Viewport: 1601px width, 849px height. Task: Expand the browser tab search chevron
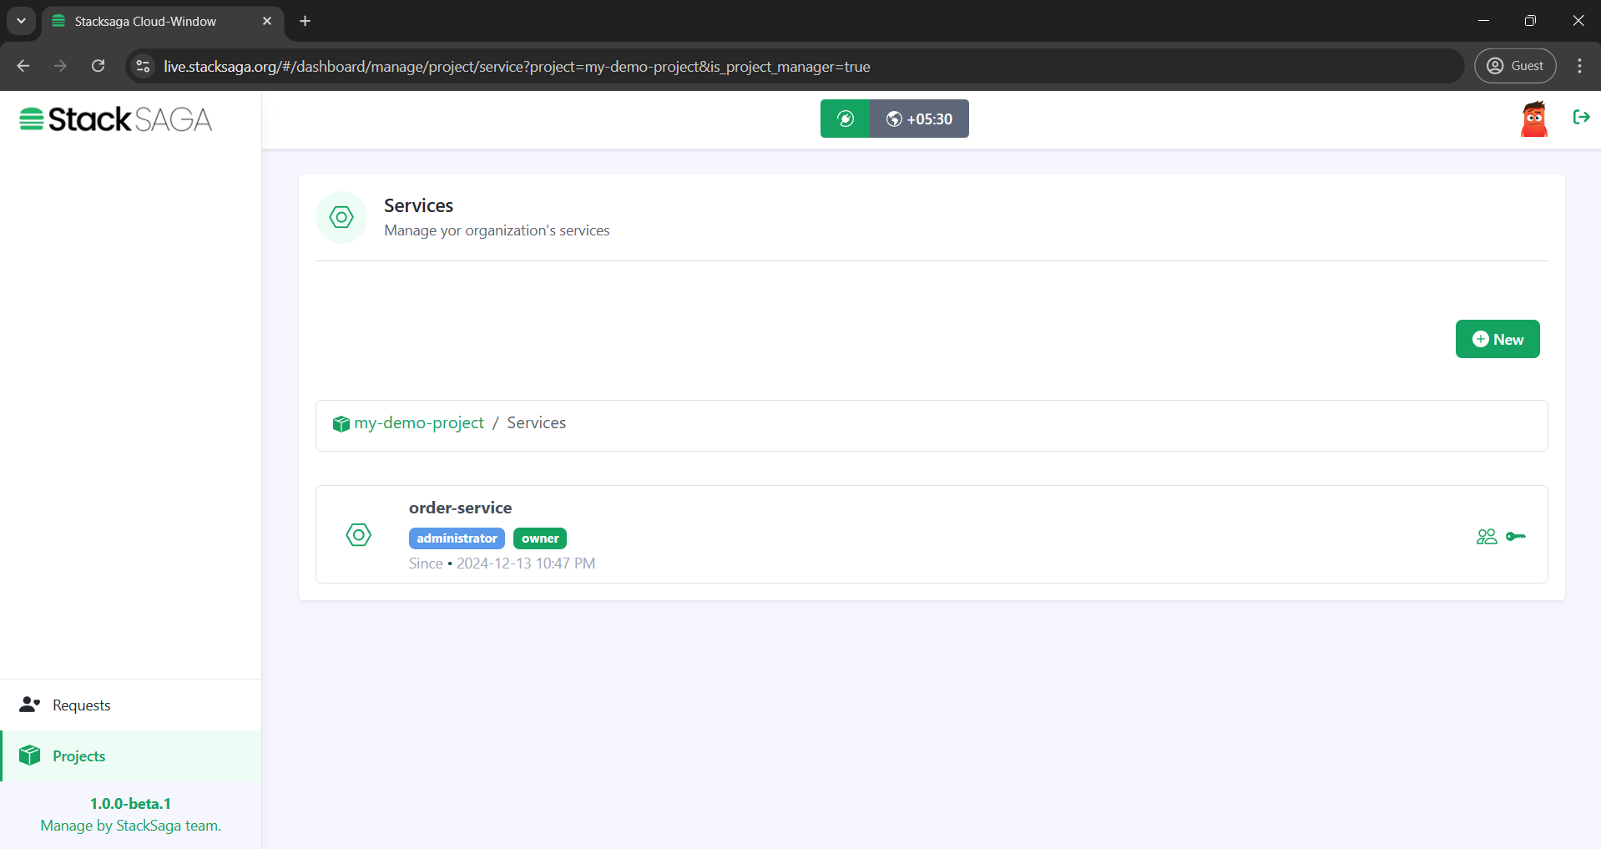click(x=20, y=21)
